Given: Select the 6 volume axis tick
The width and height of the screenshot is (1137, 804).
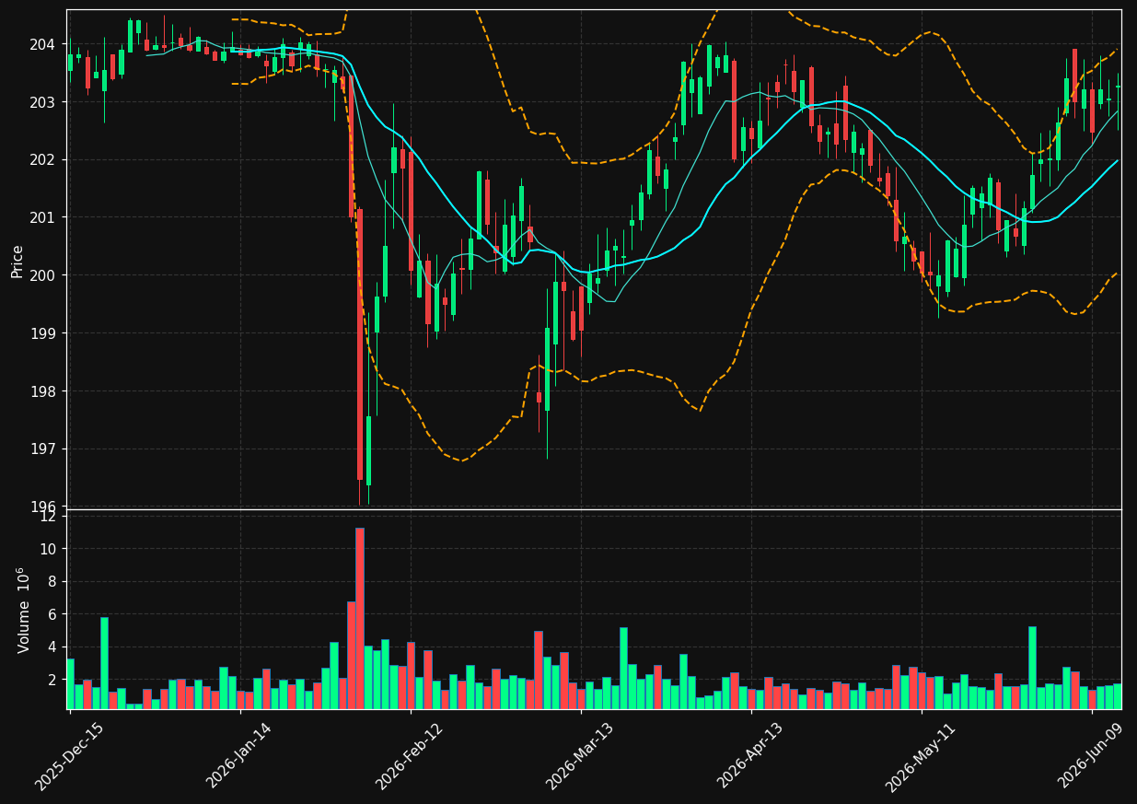Looking at the screenshot, I should (52, 614).
